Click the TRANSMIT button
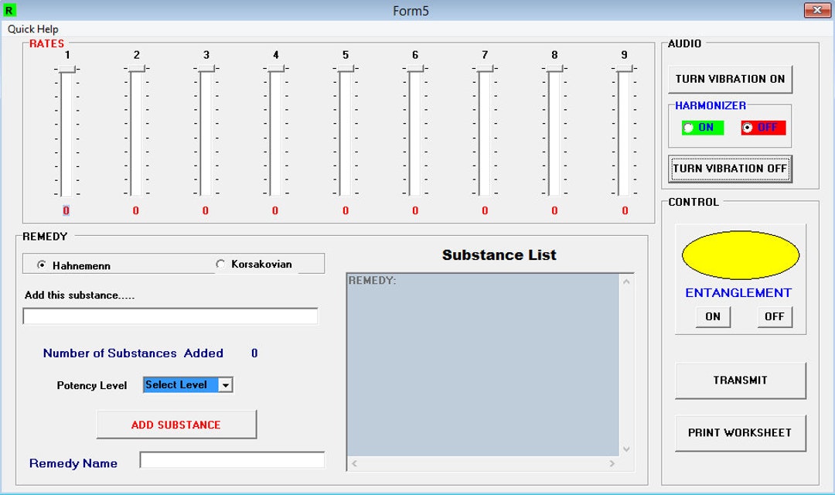Viewport: 835px width, 495px height. coord(740,380)
